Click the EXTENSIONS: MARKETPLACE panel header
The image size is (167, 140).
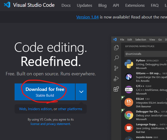pyautogui.click(x=140, y=46)
